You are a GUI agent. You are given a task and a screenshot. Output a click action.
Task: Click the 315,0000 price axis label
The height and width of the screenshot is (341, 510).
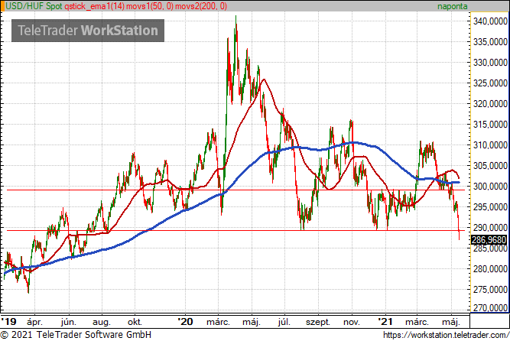click(490, 125)
